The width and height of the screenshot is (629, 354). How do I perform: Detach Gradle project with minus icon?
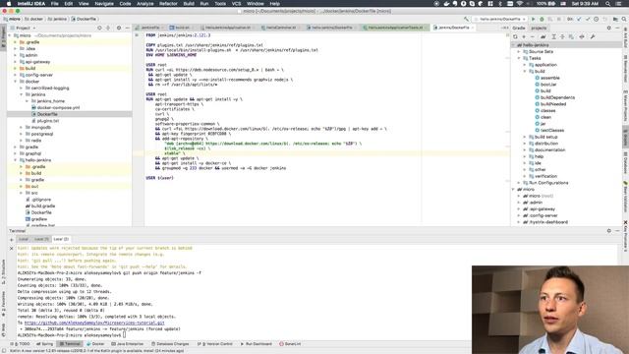pyautogui.click(x=533, y=36)
